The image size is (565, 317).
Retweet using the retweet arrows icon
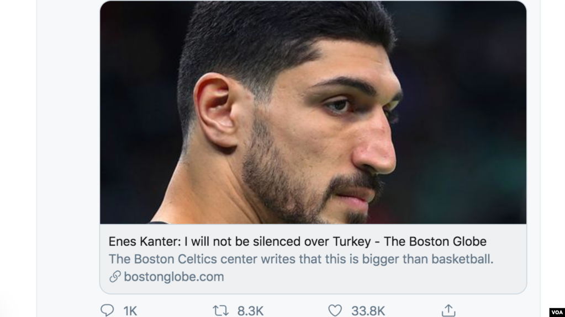[220, 310]
